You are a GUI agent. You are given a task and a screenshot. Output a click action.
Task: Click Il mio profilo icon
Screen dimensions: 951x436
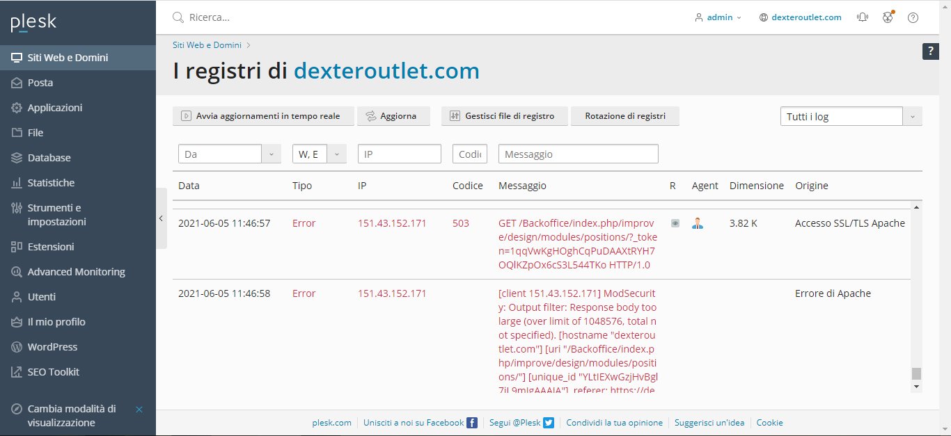(17, 322)
